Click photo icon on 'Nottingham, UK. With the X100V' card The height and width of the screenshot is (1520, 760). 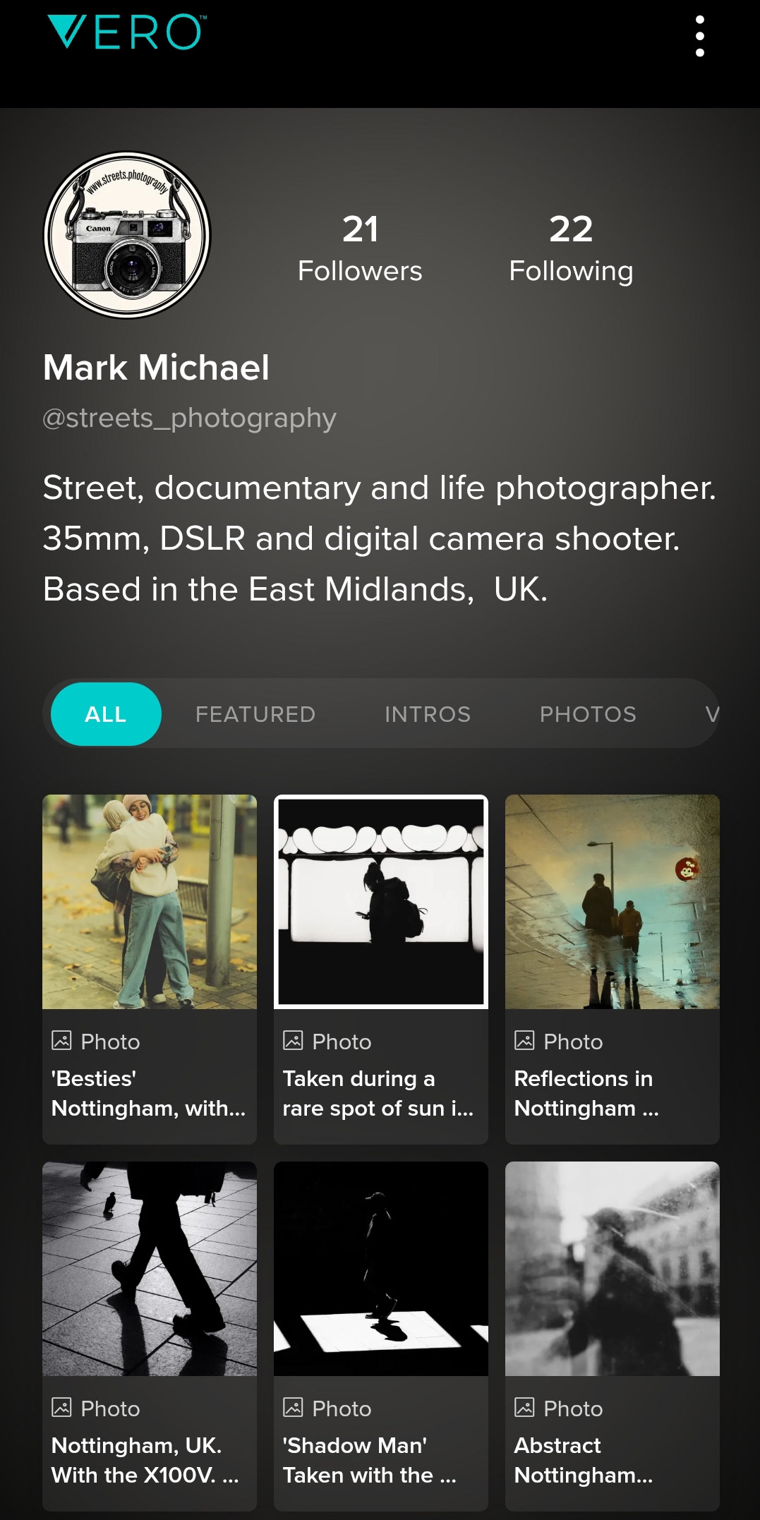click(62, 1408)
